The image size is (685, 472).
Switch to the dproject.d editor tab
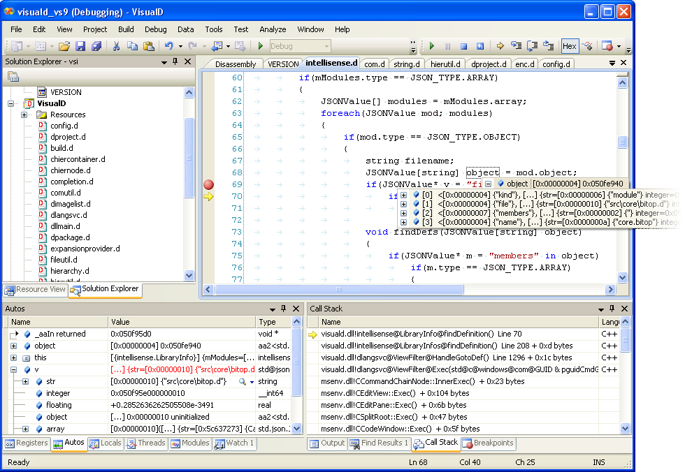pos(489,64)
